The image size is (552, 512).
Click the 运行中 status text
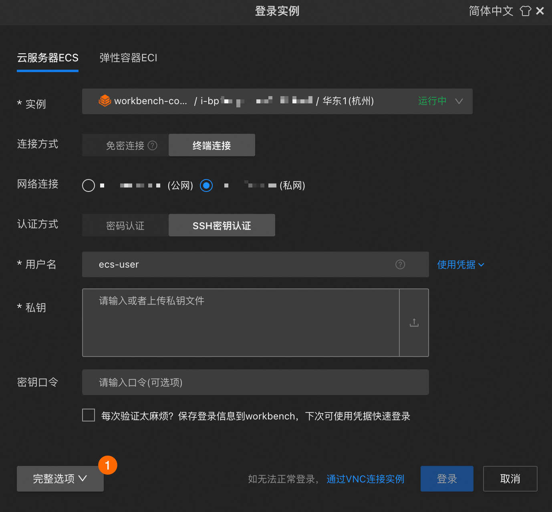432,101
